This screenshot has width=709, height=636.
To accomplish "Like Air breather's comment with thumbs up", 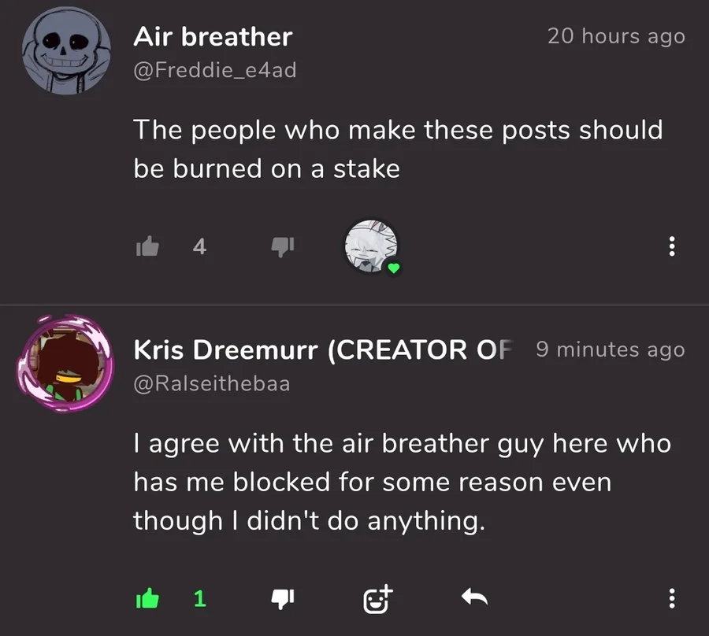I will [x=147, y=246].
